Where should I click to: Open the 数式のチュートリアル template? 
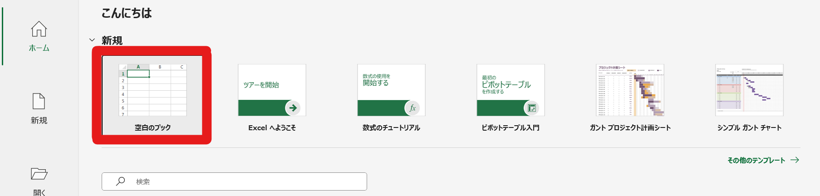click(x=391, y=98)
